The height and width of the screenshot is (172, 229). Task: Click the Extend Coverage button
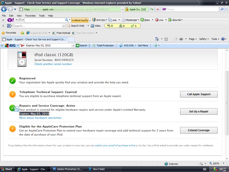pyautogui.click(x=199, y=130)
